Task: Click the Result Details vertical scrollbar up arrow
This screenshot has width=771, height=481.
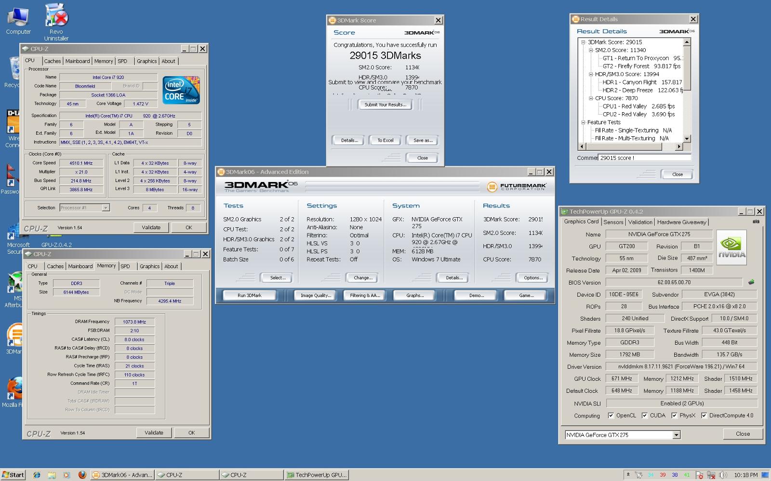Action: point(687,42)
